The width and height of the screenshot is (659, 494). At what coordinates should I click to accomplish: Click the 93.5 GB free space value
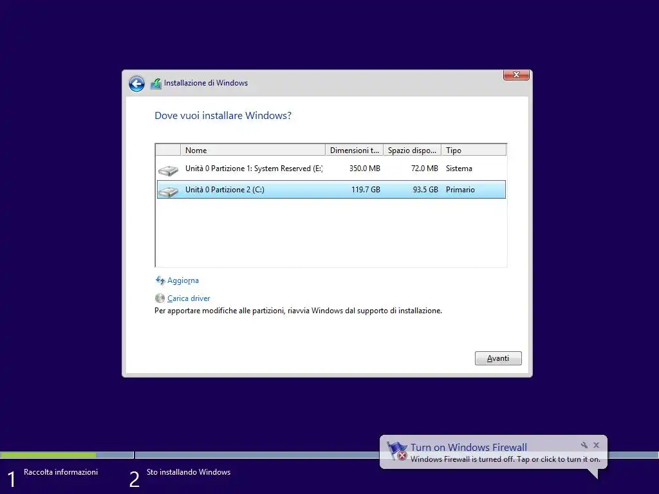(425, 190)
